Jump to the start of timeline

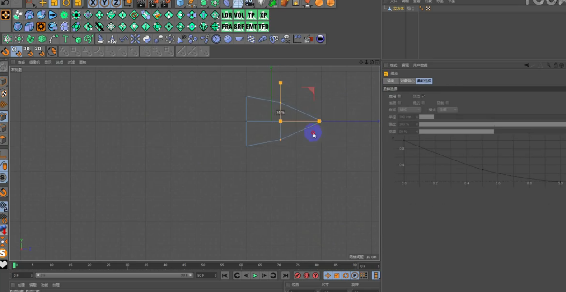tap(225, 275)
